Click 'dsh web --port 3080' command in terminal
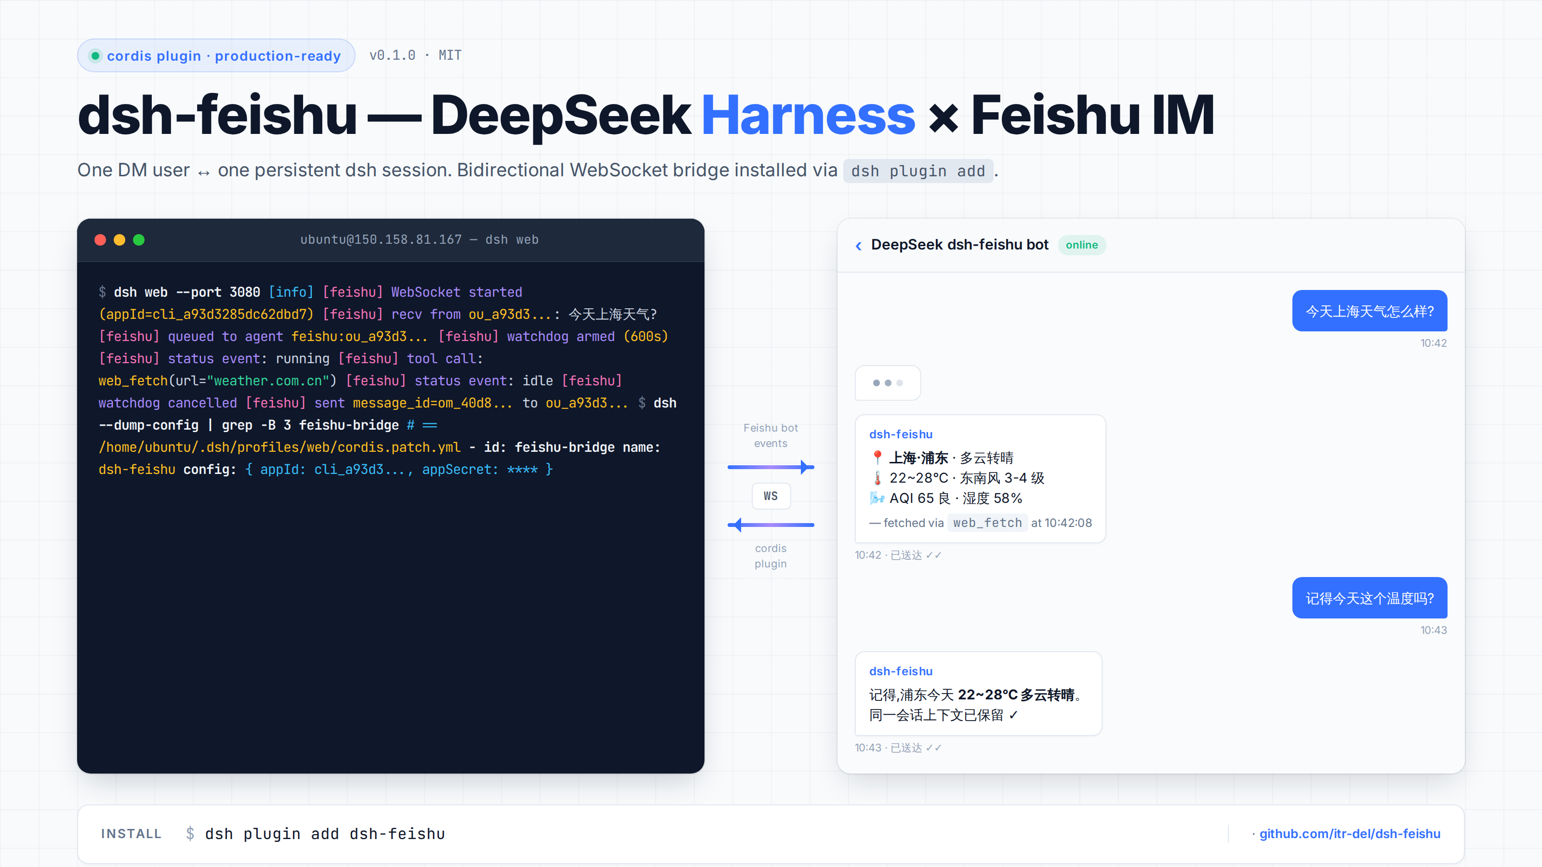The width and height of the screenshot is (1542, 867). click(x=187, y=292)
